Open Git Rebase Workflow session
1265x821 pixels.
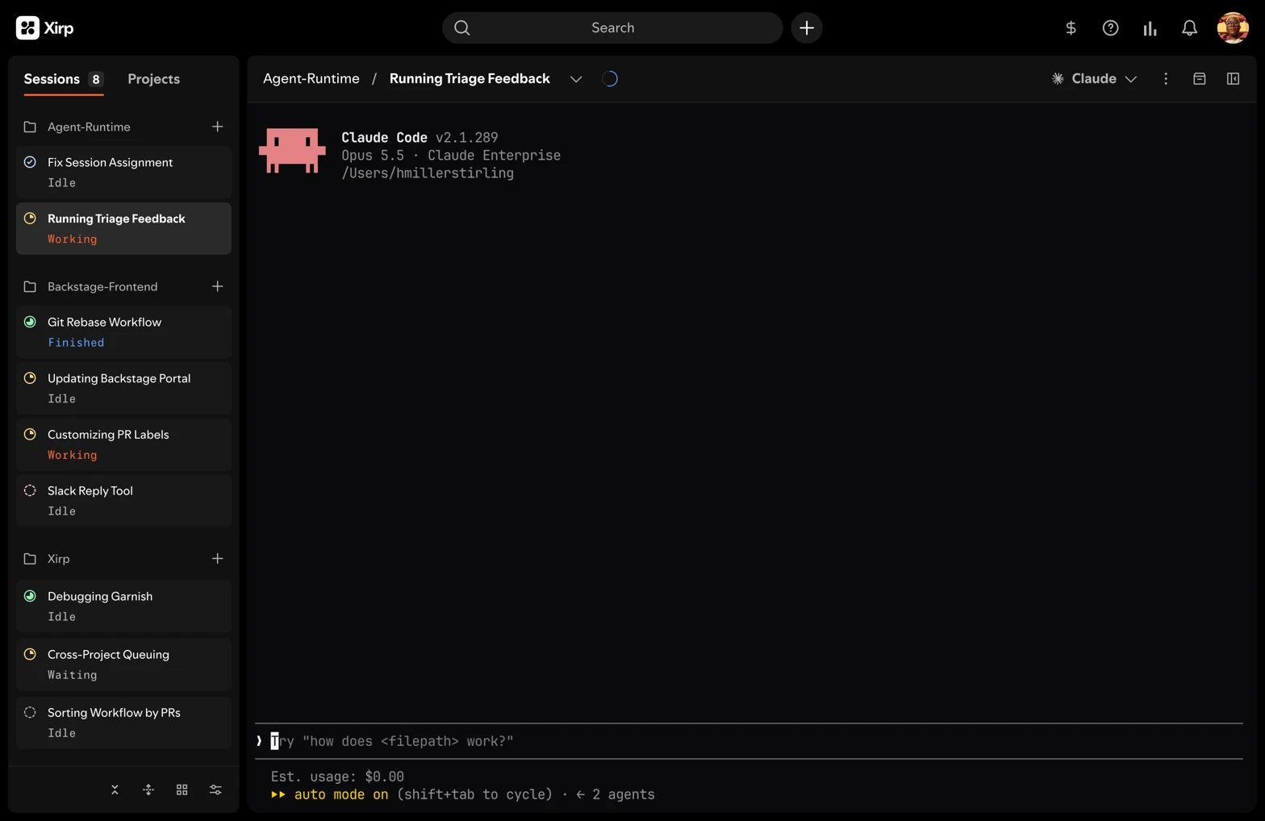123,331
